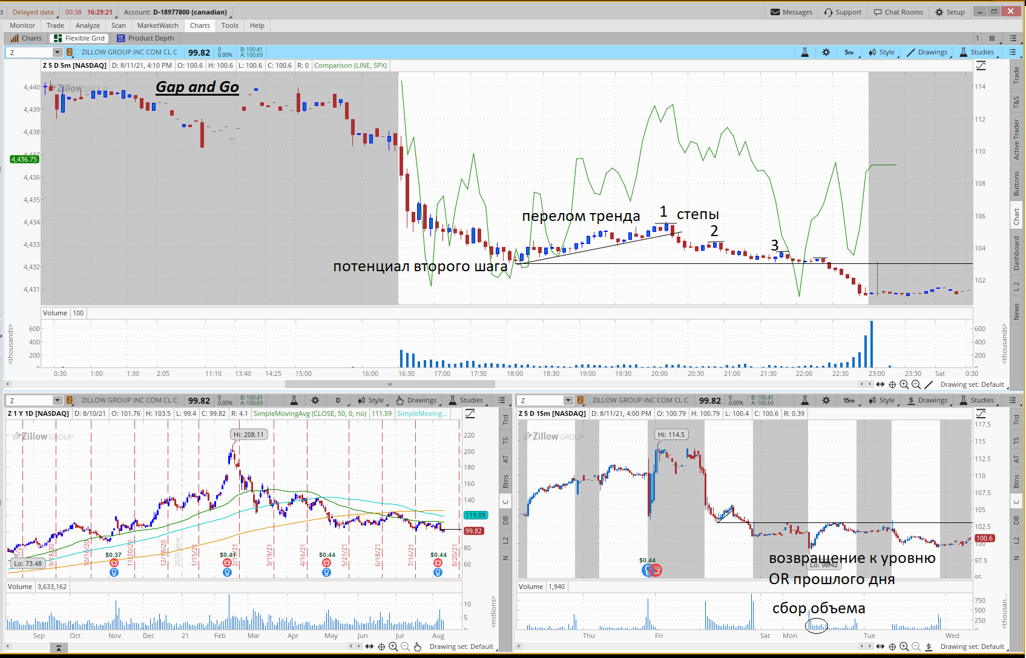
Task: Change 15m timeframe in bottom-right chart
Action: [x=849, y=400]
